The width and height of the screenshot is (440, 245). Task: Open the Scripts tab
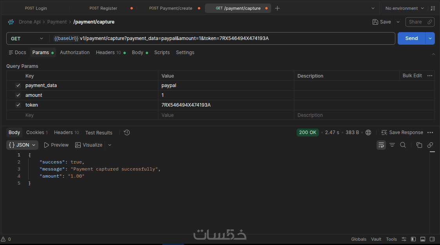tap(162, 53)
